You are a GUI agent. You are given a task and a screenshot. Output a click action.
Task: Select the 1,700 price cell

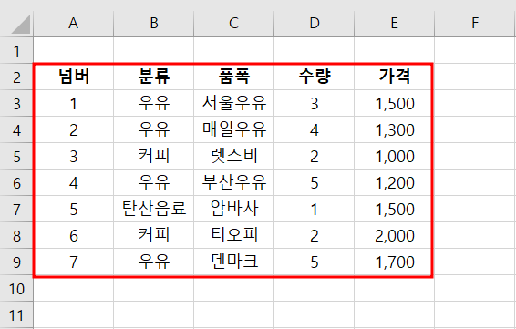[x=394, y=262]
